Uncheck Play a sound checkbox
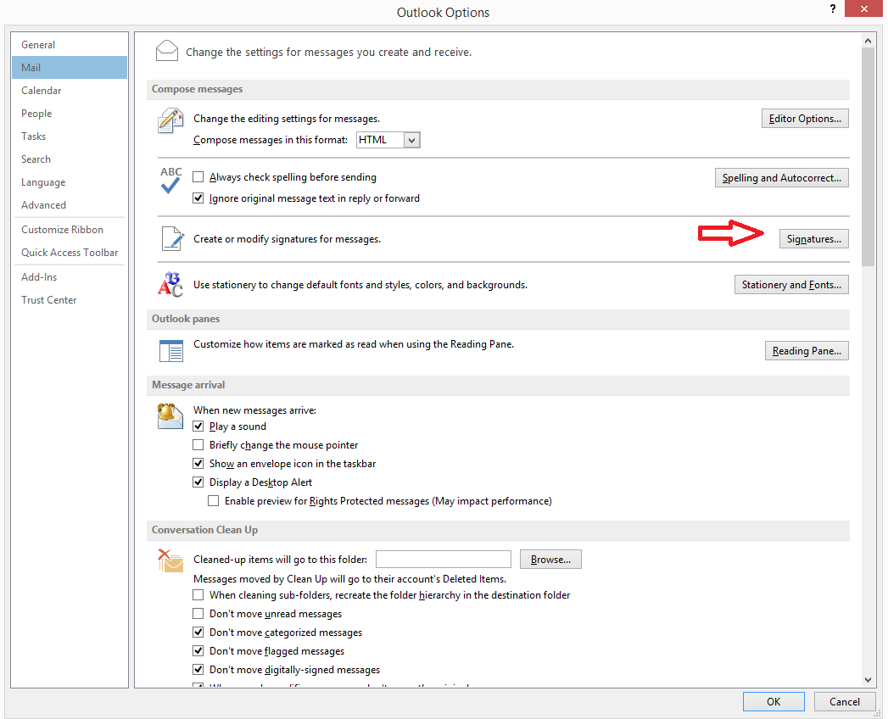This screenshot has width=888, height=719. coord(198,426)
